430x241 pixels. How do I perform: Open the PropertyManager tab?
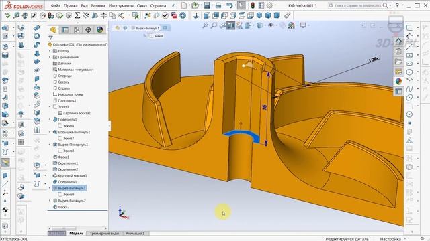pyautogui.click(x=64, y=29)
